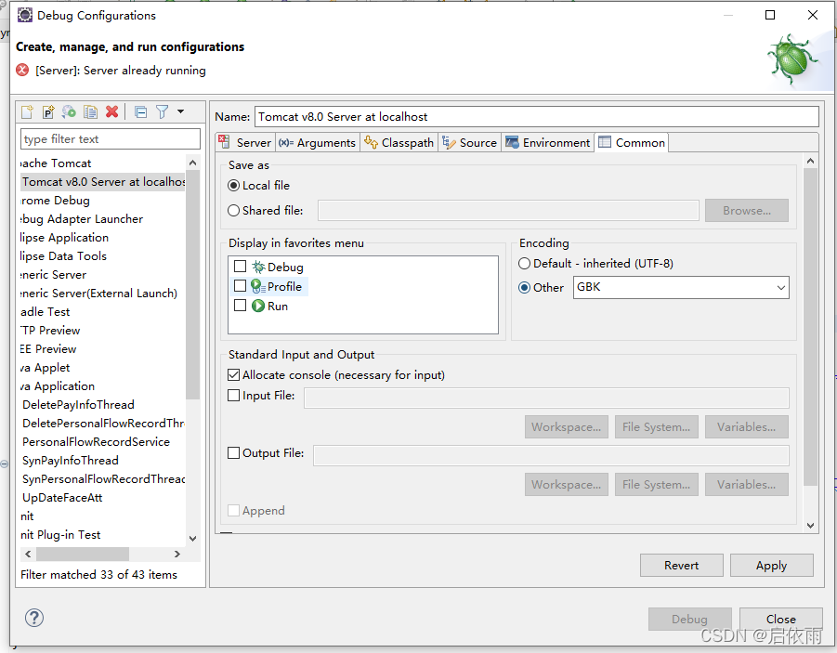Enable the Output File checkbox

(x=233, y=452)
